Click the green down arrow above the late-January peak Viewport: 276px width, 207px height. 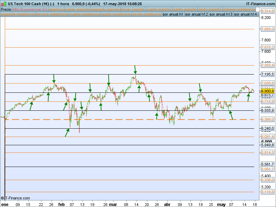pyautogui.click(x=54, y=78)
